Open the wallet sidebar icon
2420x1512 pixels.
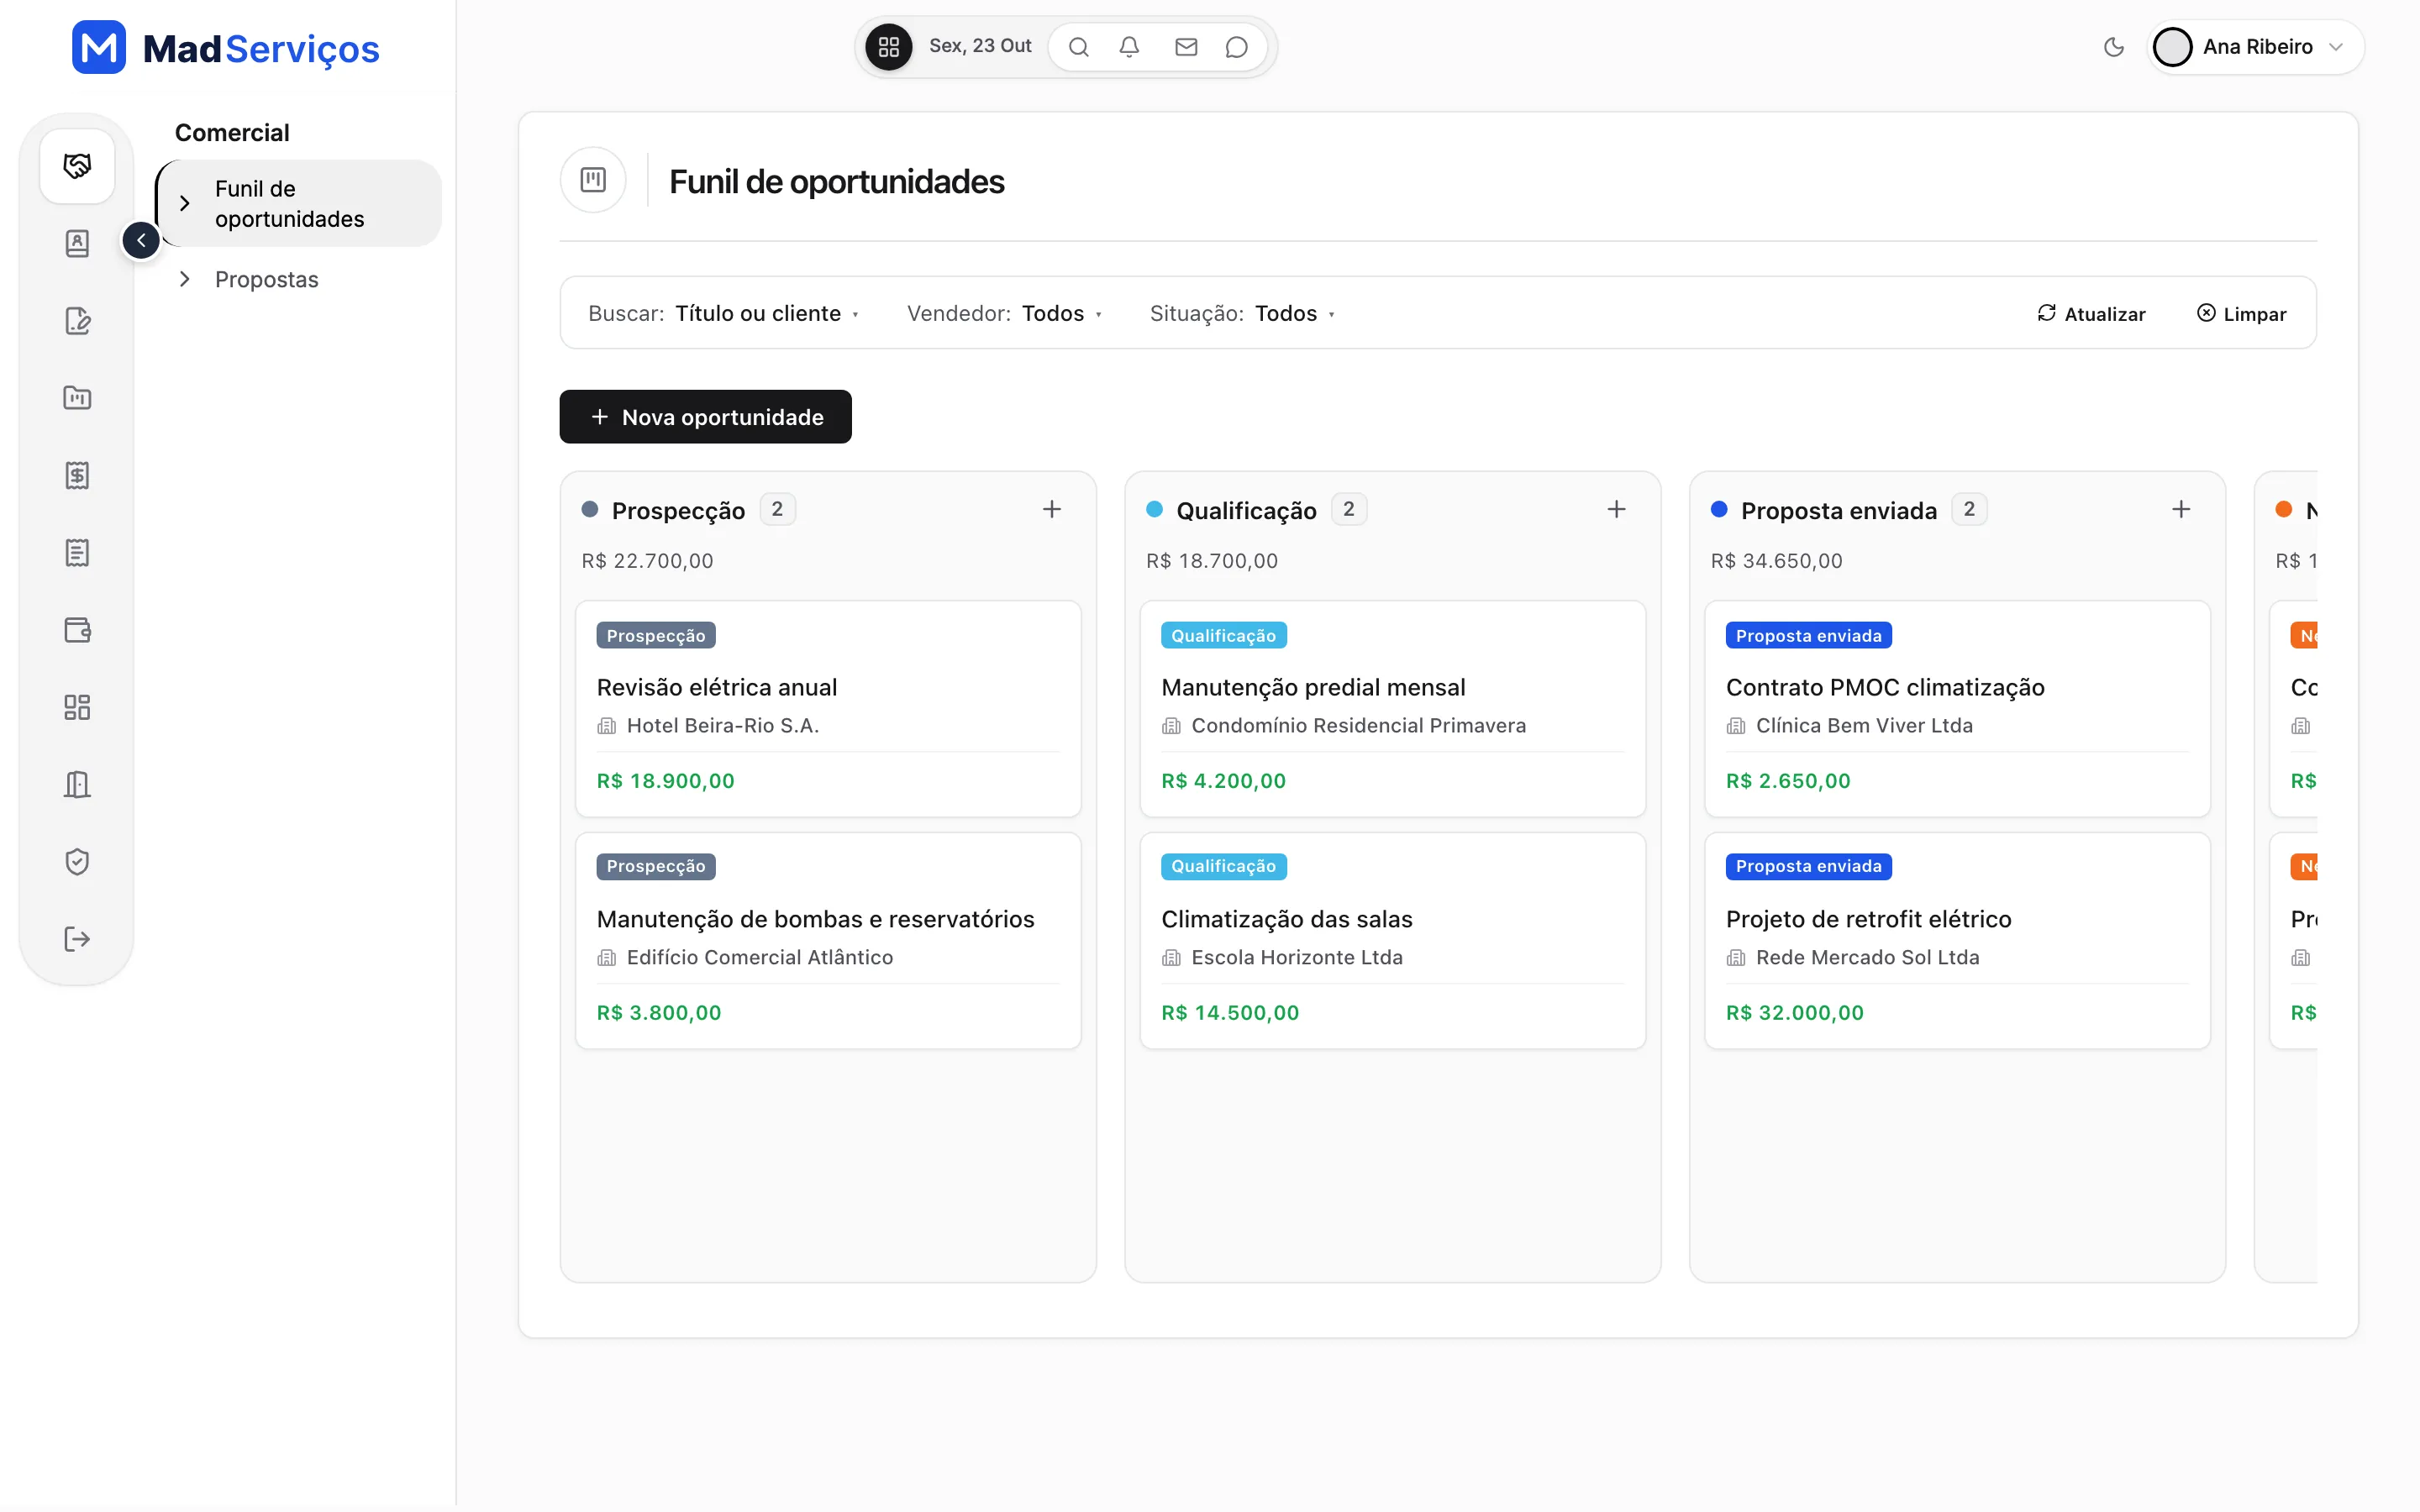click(x=77, y=630)
